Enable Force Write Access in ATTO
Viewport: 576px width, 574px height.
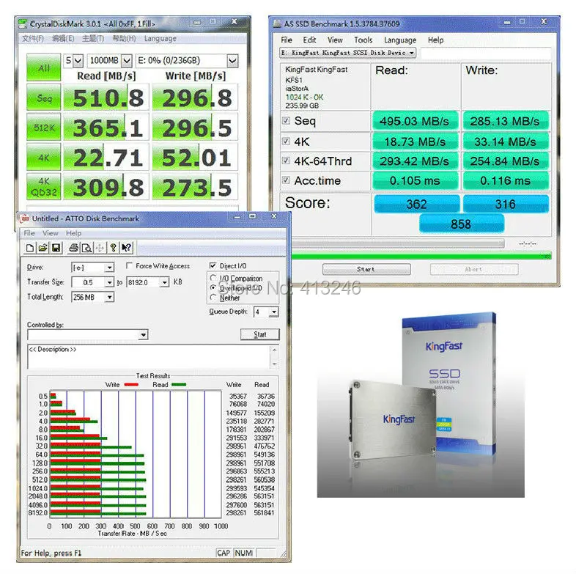click(129, 265)
